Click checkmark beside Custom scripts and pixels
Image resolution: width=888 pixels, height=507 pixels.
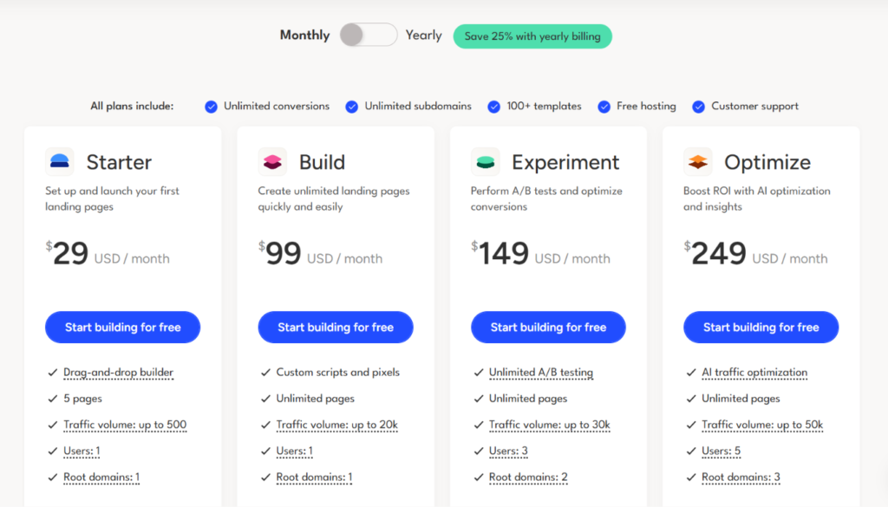tap(265, 373)
